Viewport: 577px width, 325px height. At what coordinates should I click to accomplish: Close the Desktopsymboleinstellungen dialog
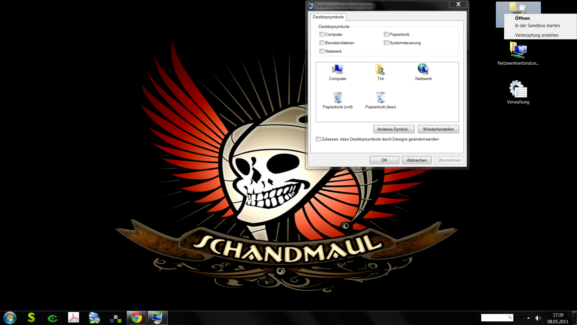tap(458, 4)
